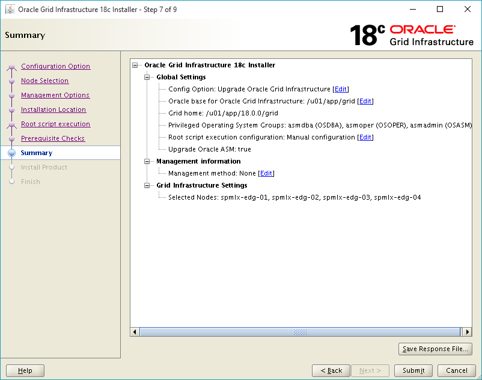This screenshot has height=380, width=482.
Task: Return to Root script execution step
Action: click(x=56, y=124)
